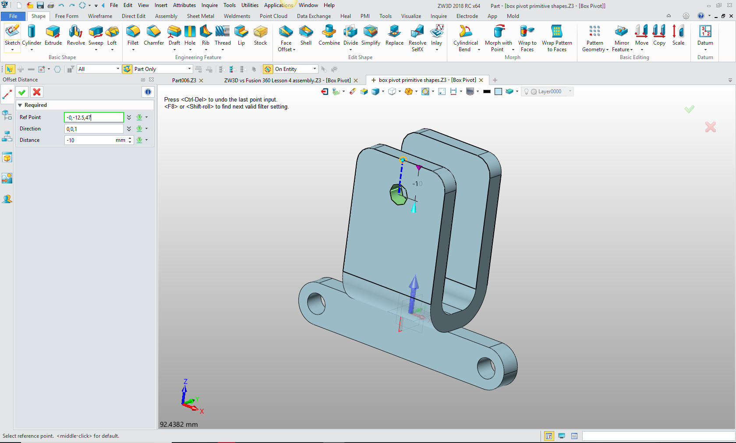
Task: Click the Ref Point input field
Action: [x=94, y=117]
